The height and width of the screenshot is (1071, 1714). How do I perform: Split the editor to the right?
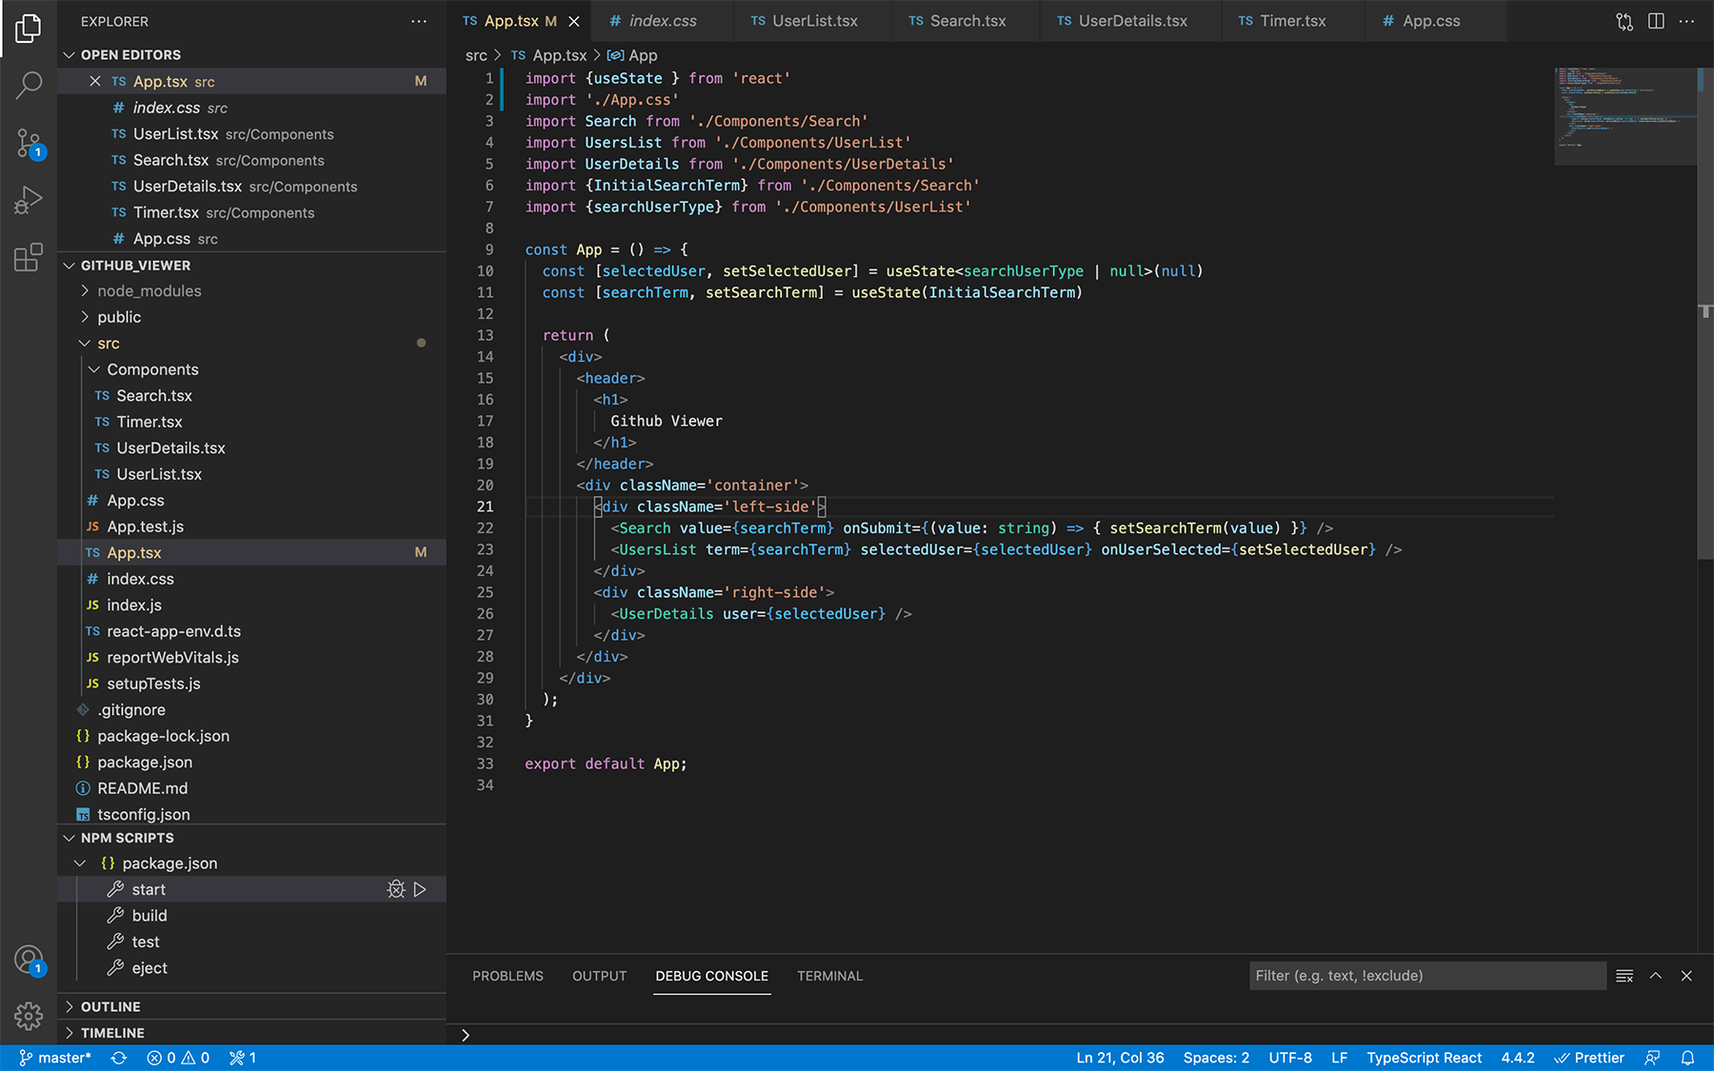1656,21
